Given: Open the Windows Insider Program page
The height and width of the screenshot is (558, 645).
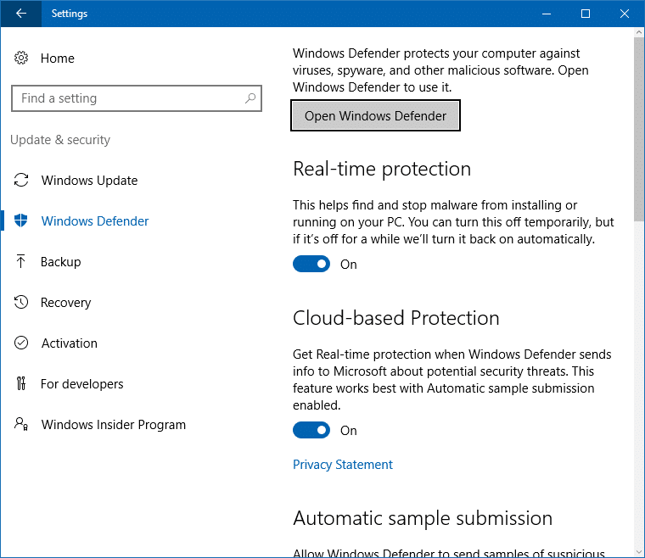Looking at the screenshot, I should point(114,425).
